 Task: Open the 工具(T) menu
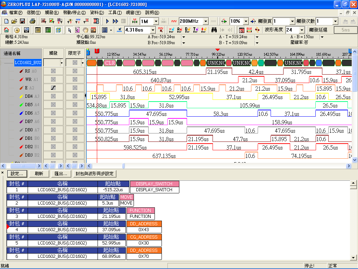coord(115,13)
